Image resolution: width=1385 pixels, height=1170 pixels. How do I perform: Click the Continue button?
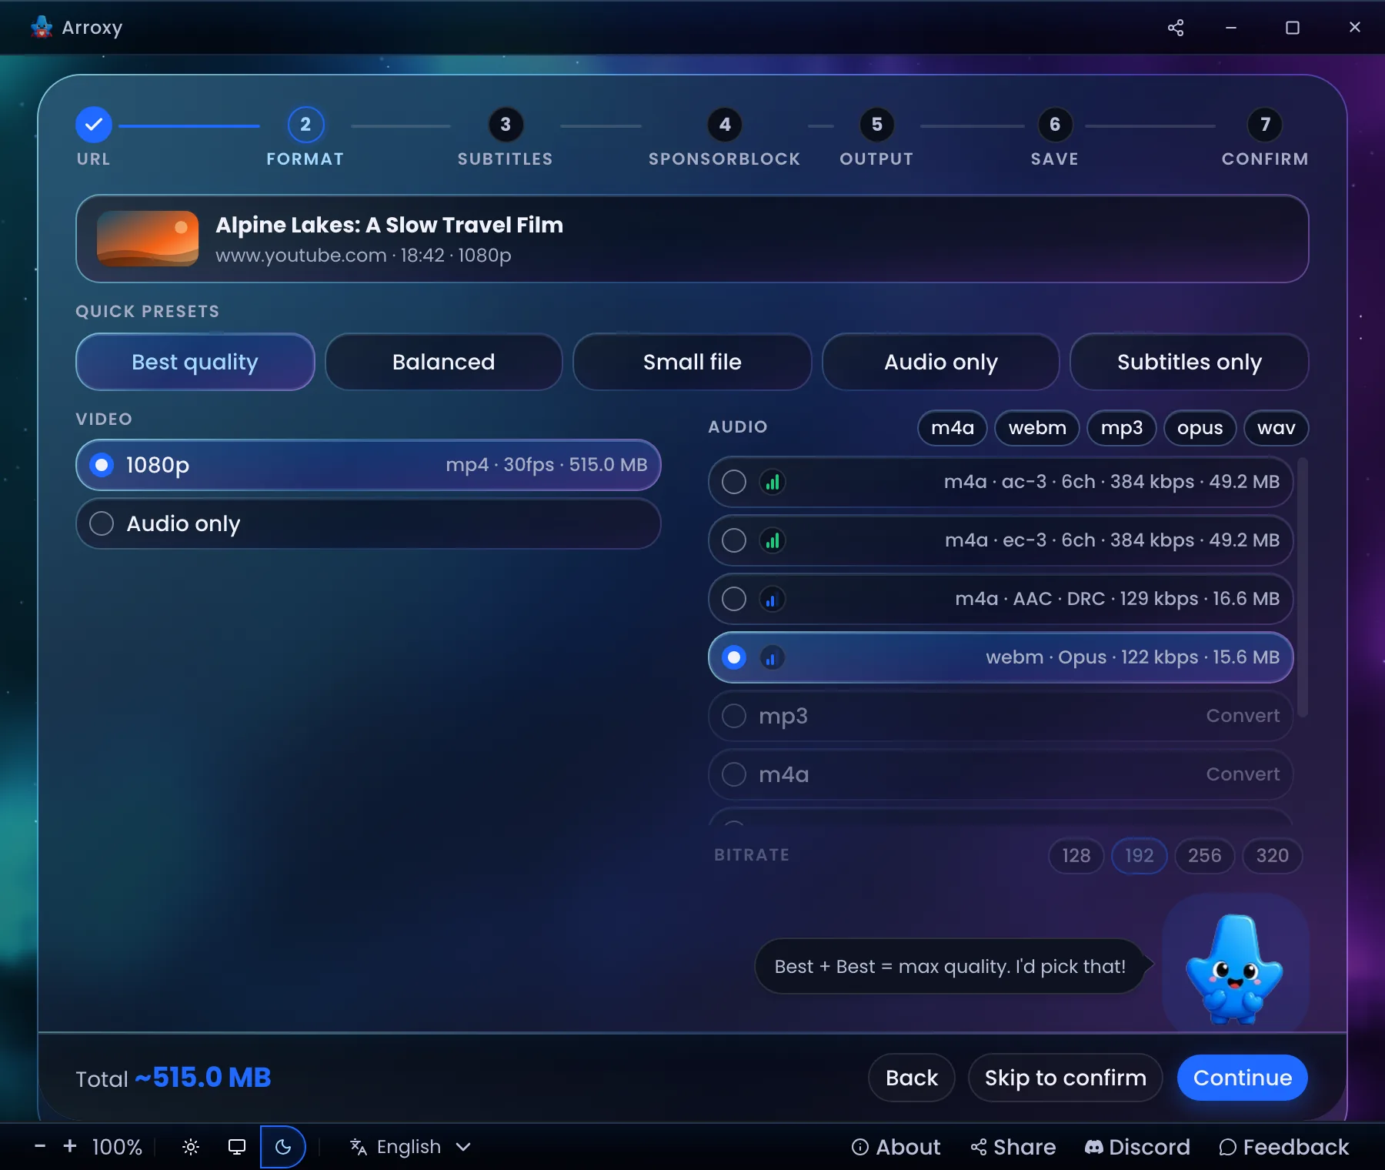1243,1078
